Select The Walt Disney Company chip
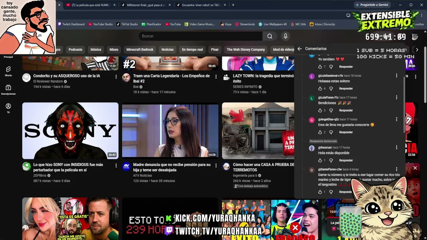The width and height of the screenshot is (427, 240). (x=246, y=50)
